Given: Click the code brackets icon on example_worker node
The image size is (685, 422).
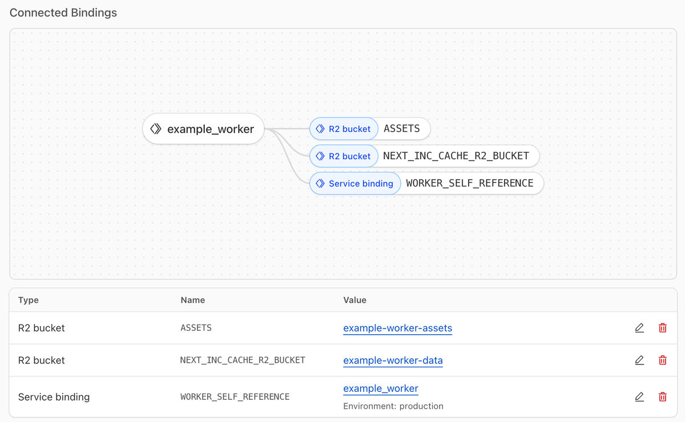Looking at the screenshot, I should [156, 129].
